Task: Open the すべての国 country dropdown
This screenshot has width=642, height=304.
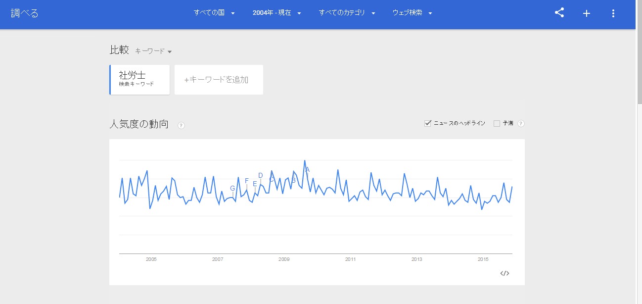Action: coord(214,13)
